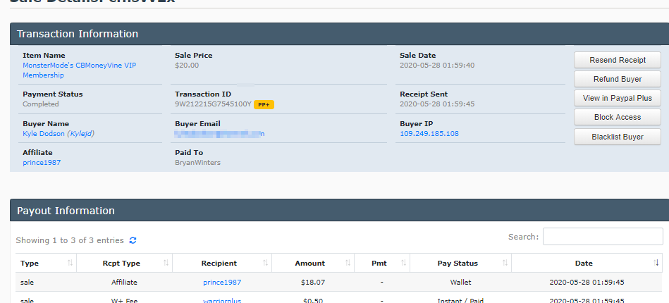Sort by Date column arrow

pos(656,263)
